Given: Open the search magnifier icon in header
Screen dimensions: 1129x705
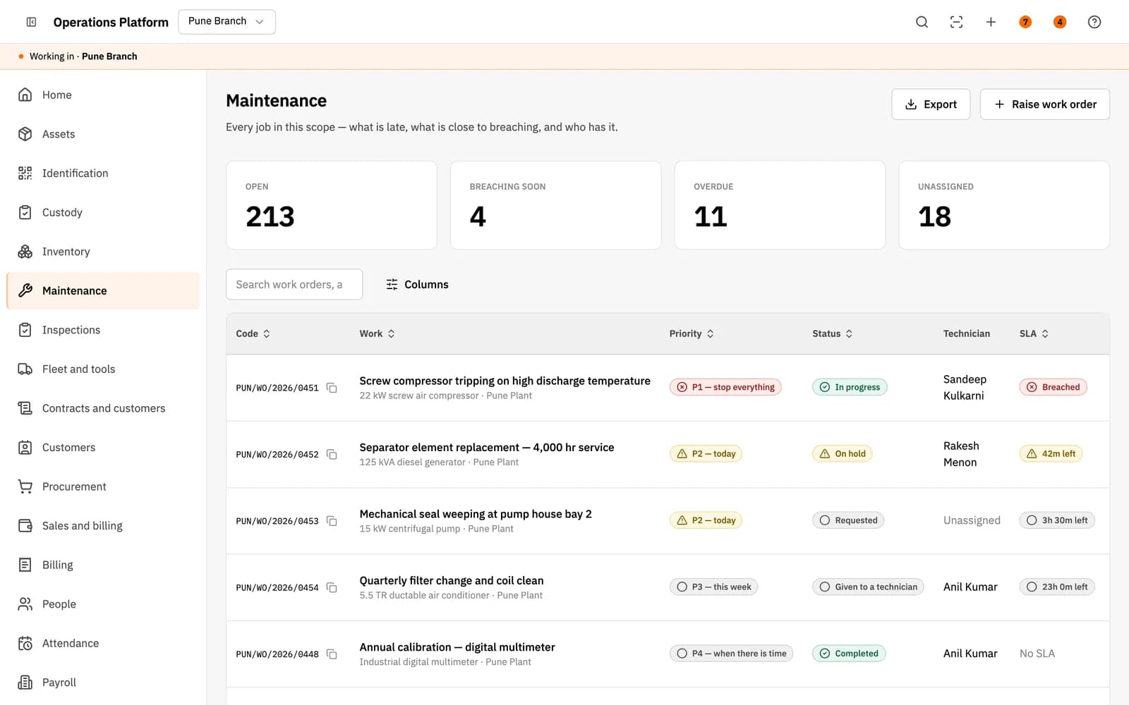Looking at the screenshot, I should (922, 22).
